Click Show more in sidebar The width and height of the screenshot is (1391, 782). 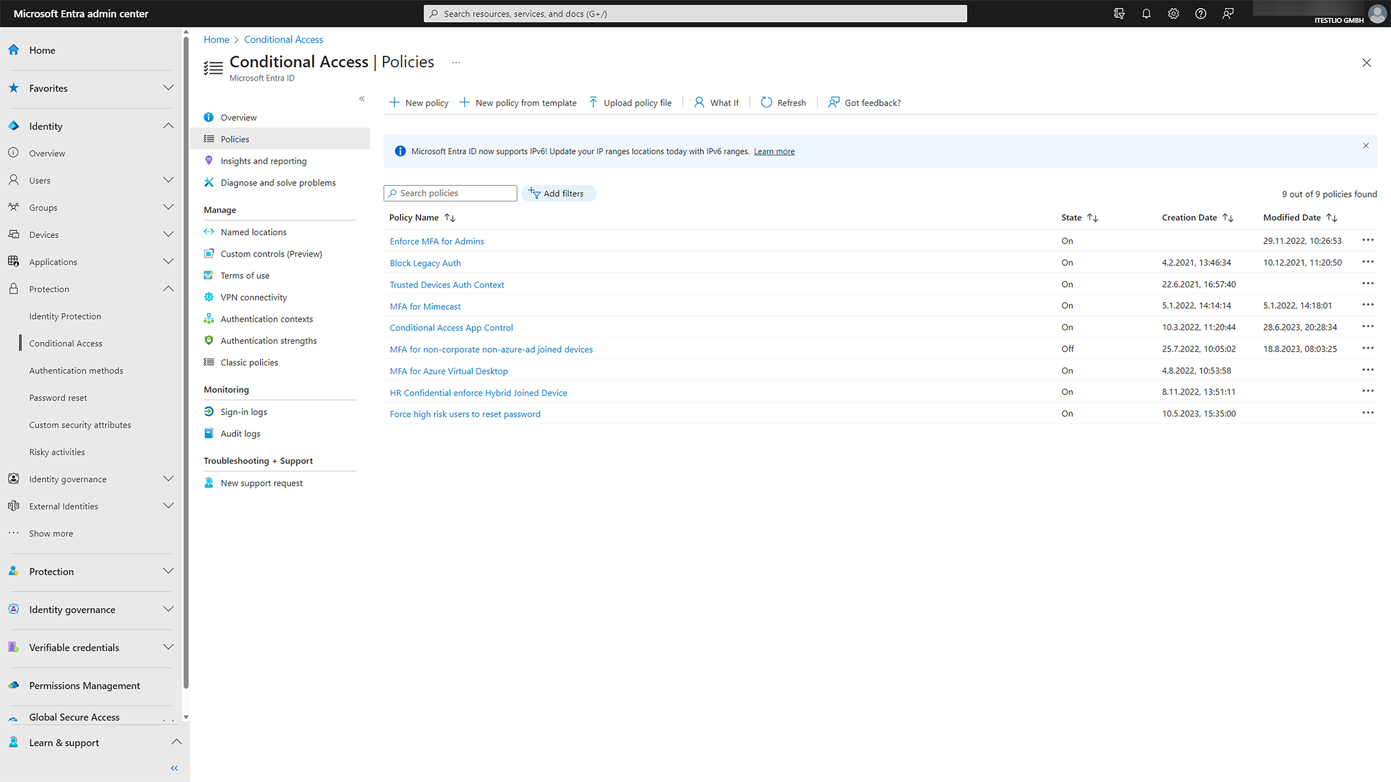[x=51, y=533]
